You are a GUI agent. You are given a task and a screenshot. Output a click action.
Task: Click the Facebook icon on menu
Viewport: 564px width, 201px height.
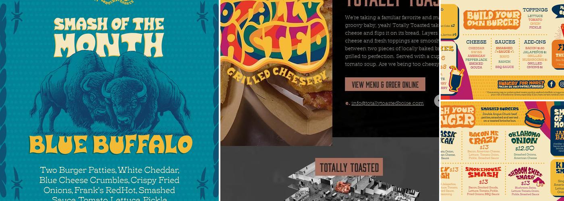pyautogui.click(x=552, y=84)
